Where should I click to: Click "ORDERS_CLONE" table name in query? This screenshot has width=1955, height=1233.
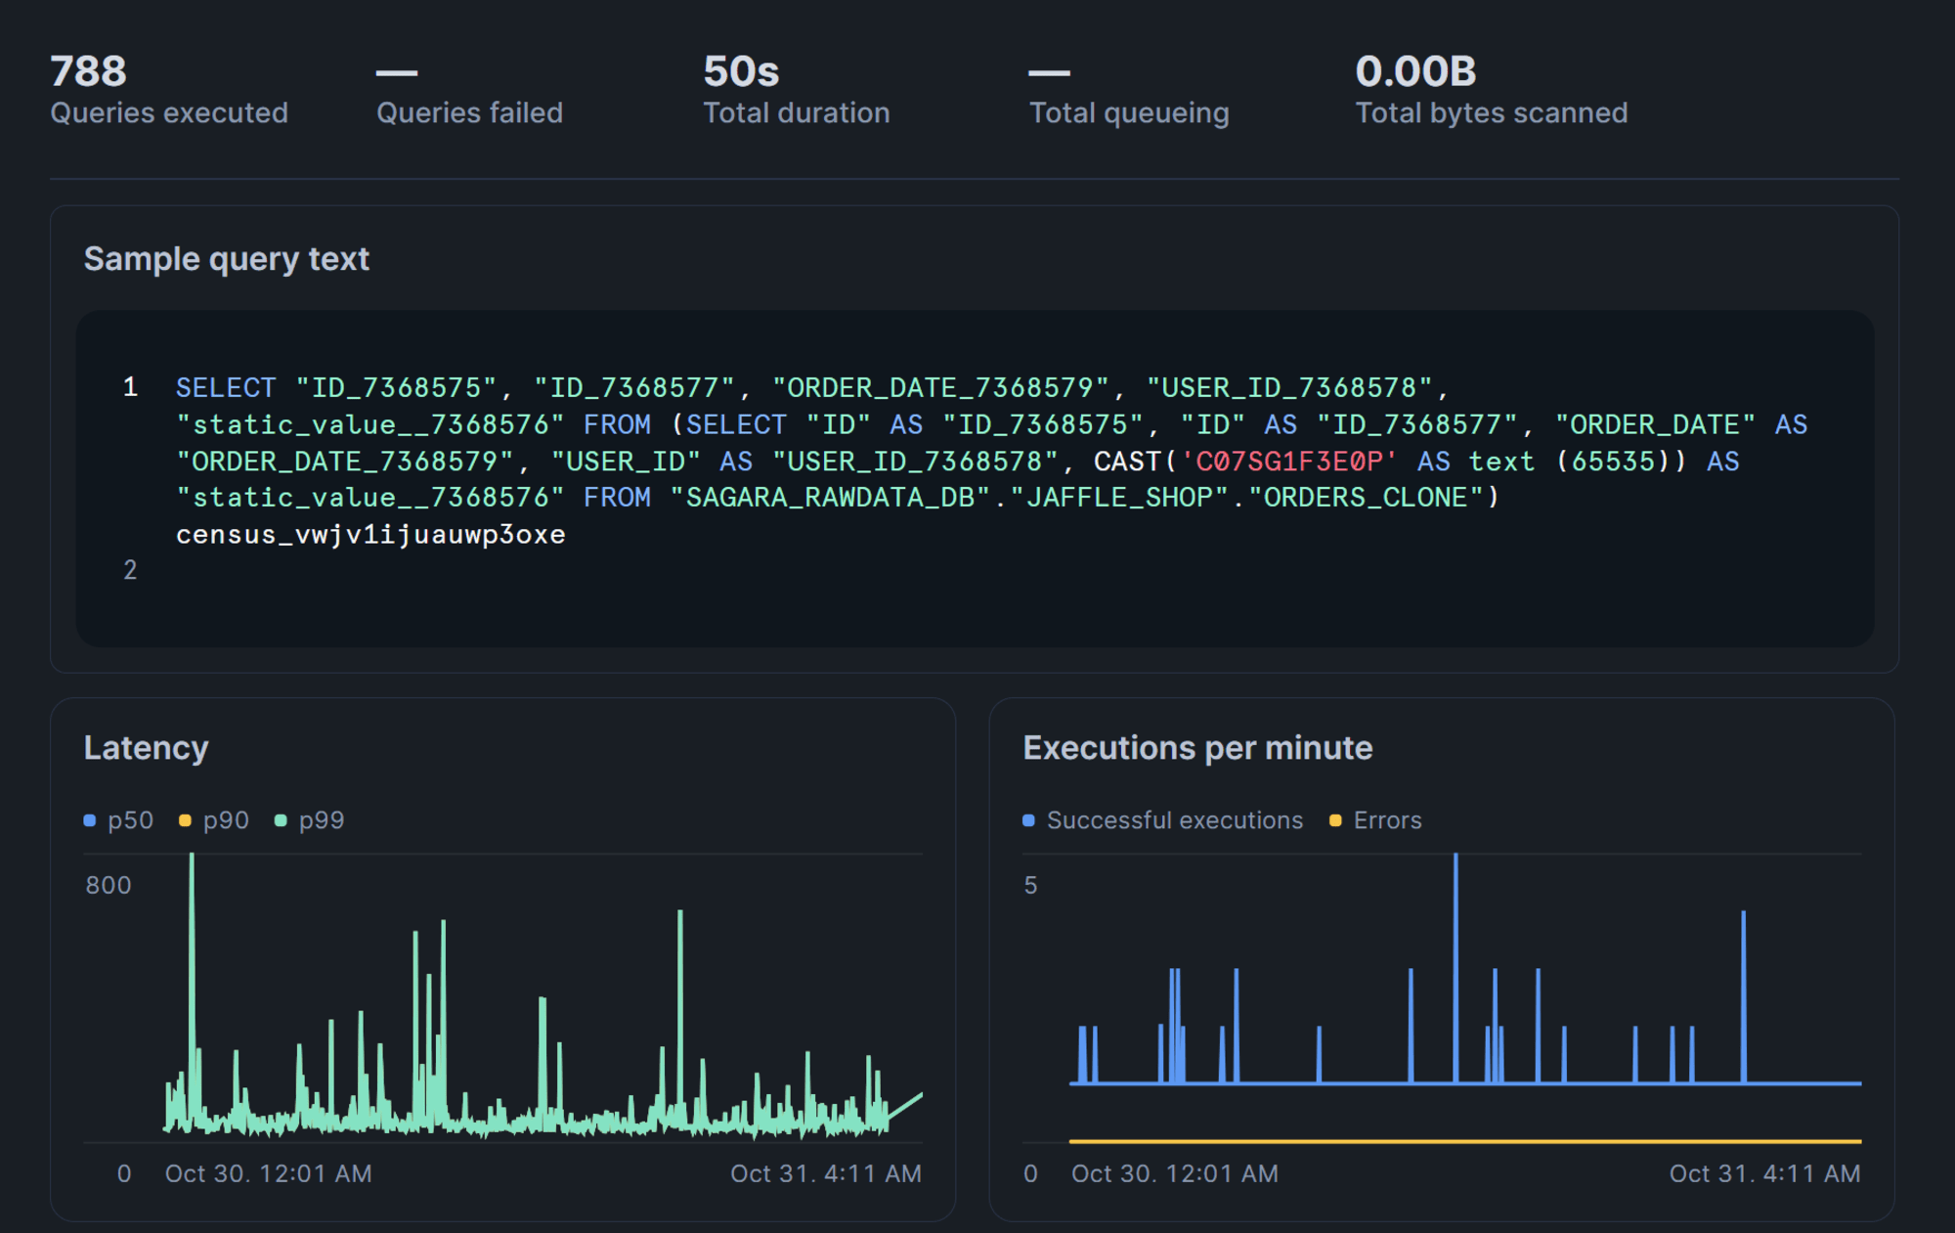click(1366, 498)
